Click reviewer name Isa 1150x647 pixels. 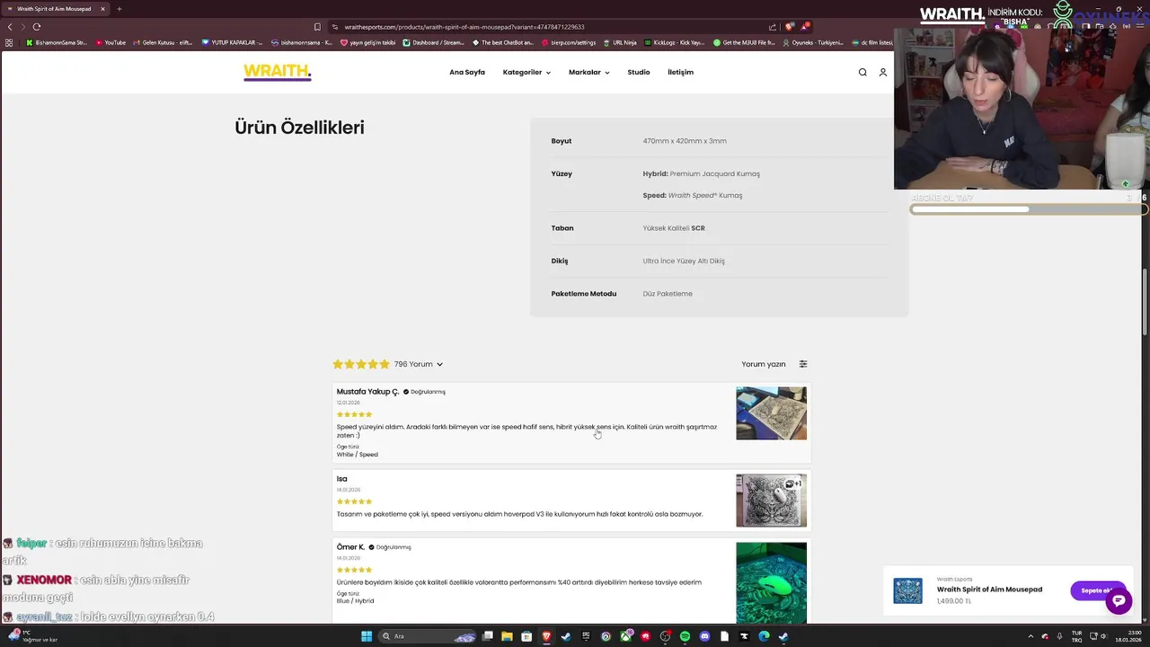coord(341,479)
